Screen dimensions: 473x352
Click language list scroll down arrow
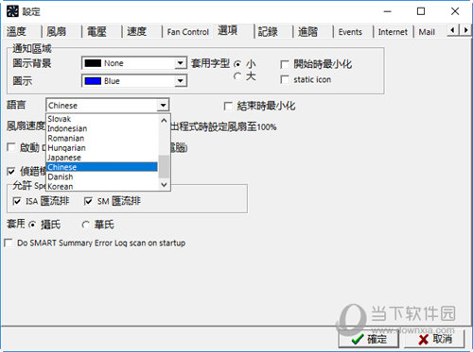point(164,185)
